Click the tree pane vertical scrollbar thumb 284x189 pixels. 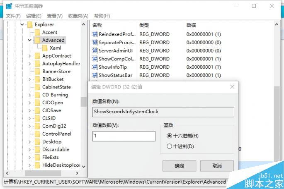(x=83, y=102)
